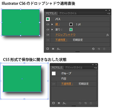Click 初期設定 value in top panel
The width and height of the screenshot is (113, 109).
(78, 40)
